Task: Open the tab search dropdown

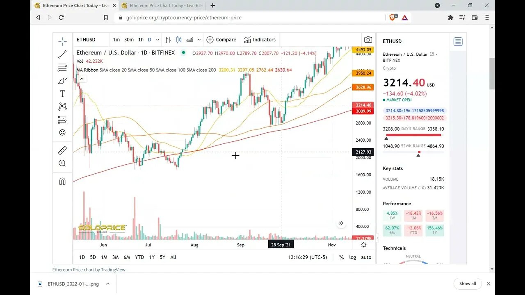Action: 437,6
